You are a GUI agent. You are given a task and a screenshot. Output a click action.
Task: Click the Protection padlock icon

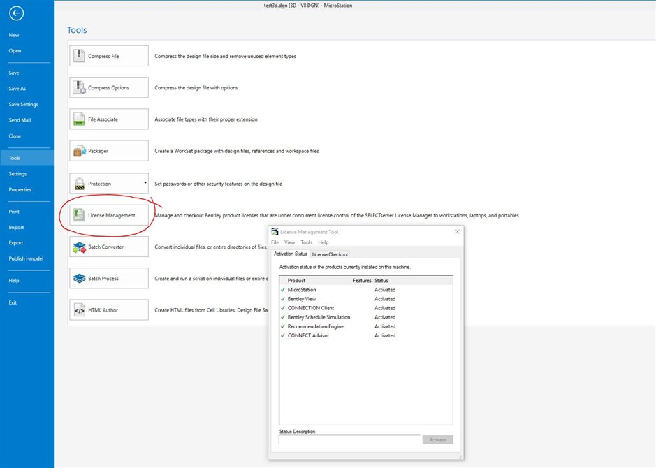click(x=79, y=184)
